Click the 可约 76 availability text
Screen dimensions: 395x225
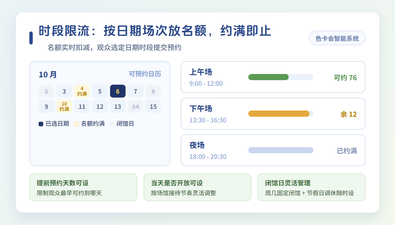coord(345,78)
